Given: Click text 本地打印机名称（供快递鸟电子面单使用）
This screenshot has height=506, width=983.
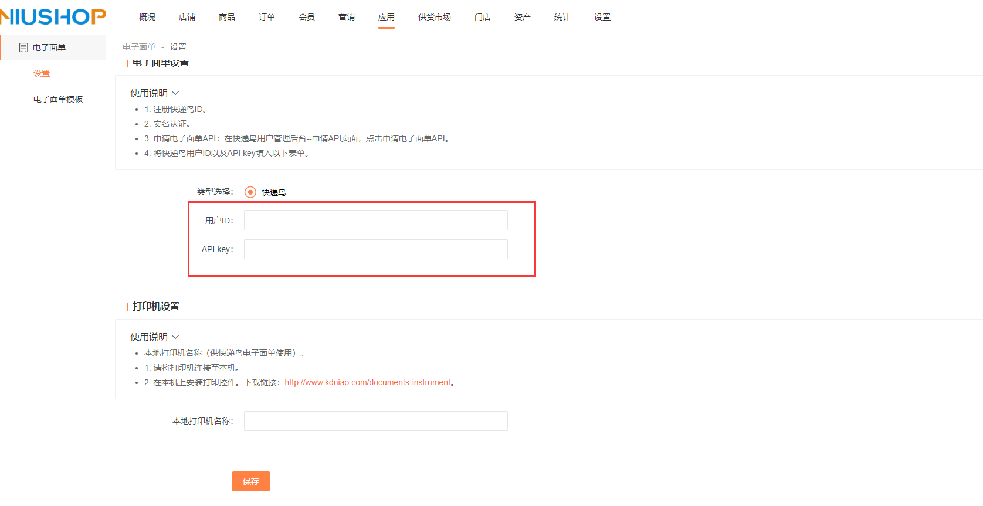Looking at the screenshot, I should pyautogui.click(x=224, y=354).
